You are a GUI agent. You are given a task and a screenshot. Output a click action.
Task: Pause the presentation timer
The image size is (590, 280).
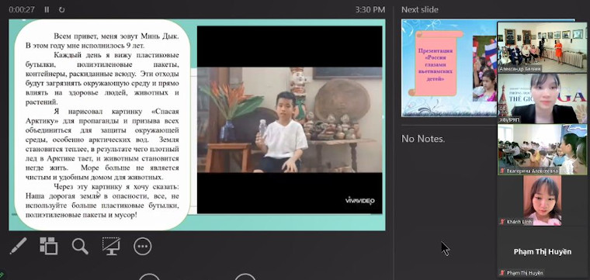[x=47, y=10]
